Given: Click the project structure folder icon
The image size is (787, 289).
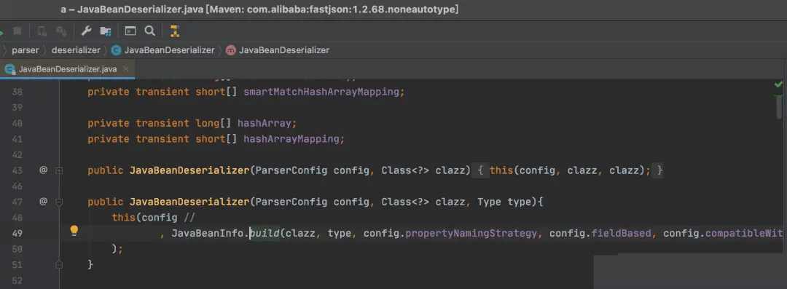Looking at the screenshot, I should [x=106, y=31].
